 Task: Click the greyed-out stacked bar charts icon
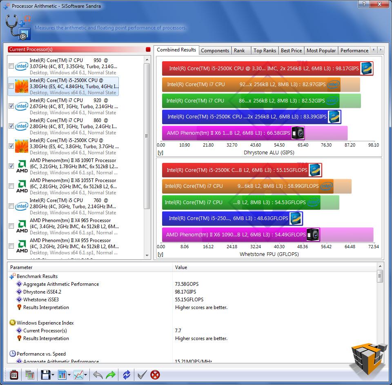point(29,375)
